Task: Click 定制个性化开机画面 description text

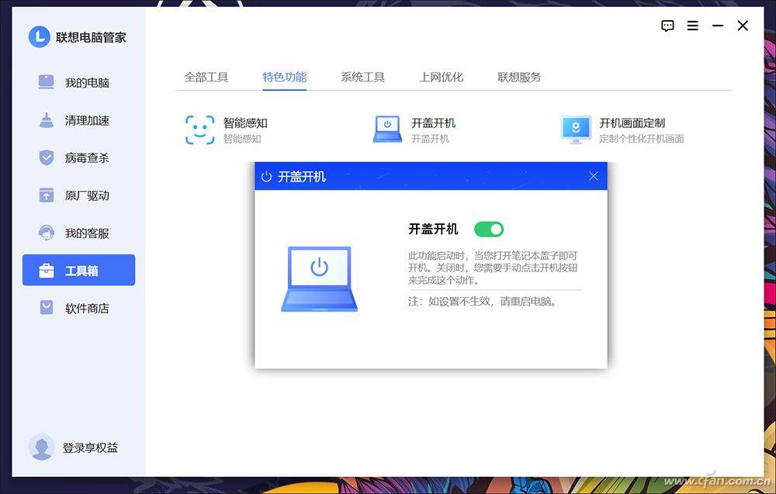Action: tap(642, 139)
